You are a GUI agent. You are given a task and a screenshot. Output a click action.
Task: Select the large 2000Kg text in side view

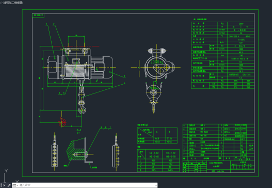tap(157, 62)
